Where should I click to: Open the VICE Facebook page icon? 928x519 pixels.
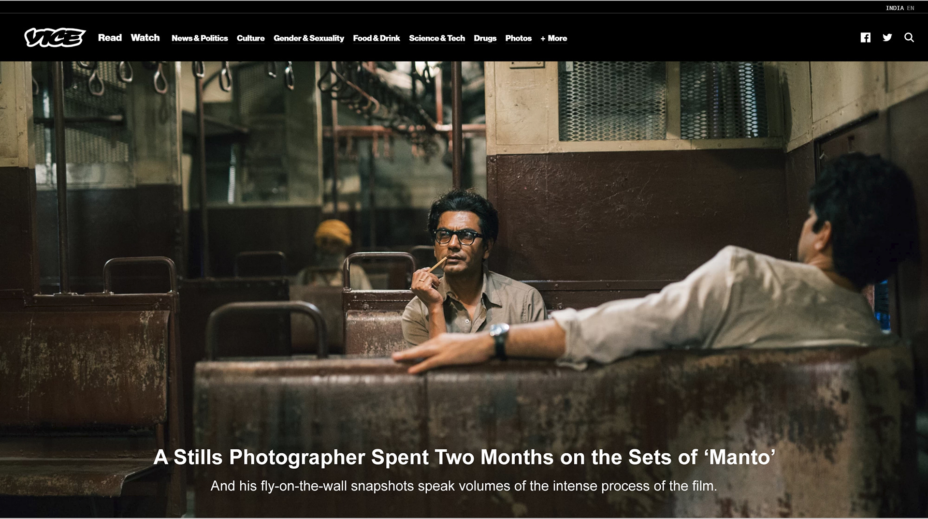point(865,38)
